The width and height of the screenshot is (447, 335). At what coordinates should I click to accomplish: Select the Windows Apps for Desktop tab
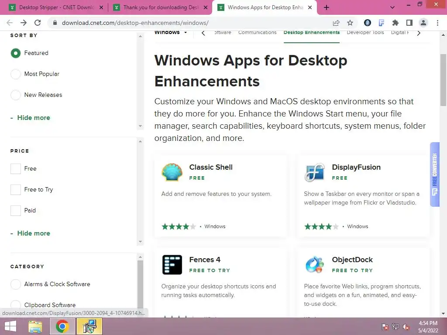pyautogui.click(x=265, y=7)
